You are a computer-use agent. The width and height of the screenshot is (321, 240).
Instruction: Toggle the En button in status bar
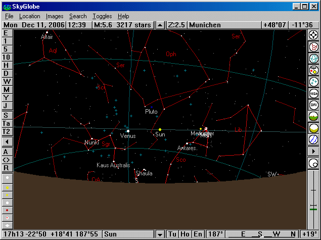pyautogui.click(x=198, y=234)
